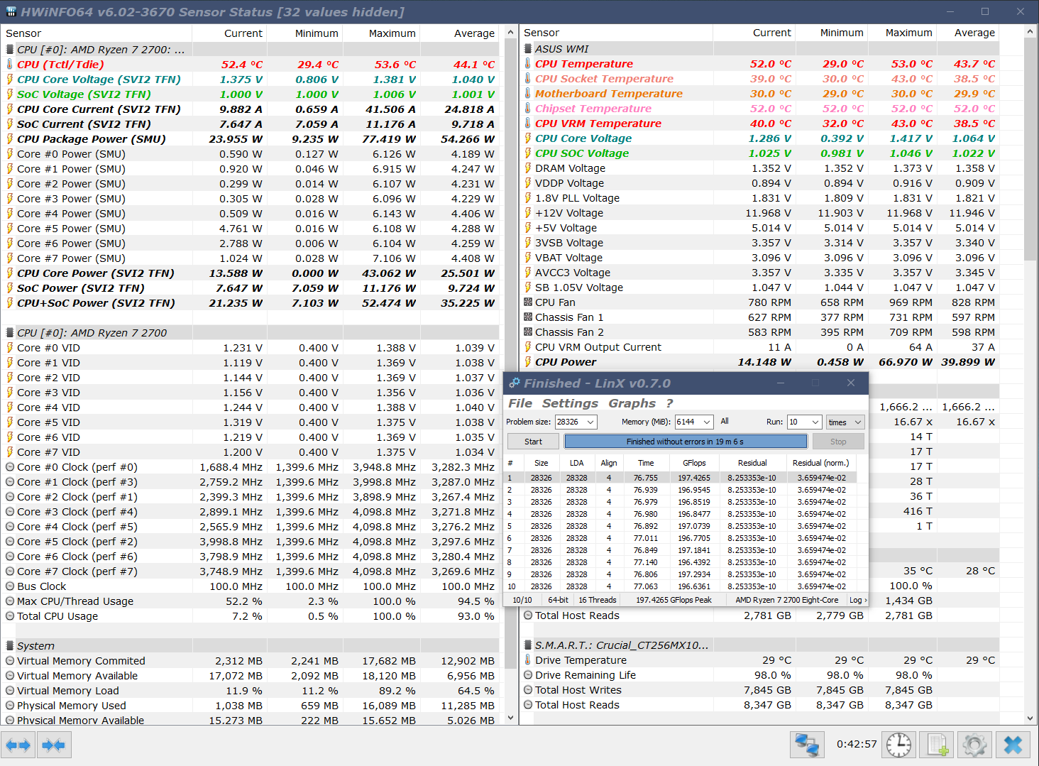Screen dimensions: 1039x766
Task: Click the collapse columns arrows button
Action: (53, 745)
